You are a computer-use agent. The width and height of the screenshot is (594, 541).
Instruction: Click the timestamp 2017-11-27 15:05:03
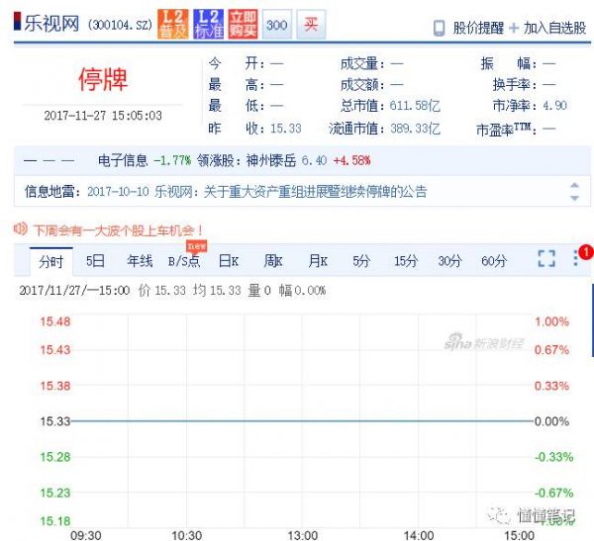103,116
